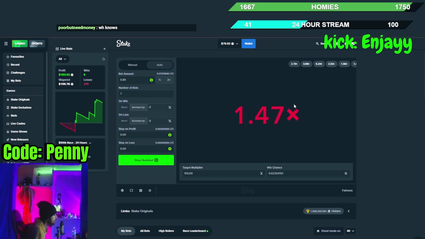The width and height of the screenshot is (425, 239).
Task: Click the Challenges sidebar icon
Action: click(8, 73)
